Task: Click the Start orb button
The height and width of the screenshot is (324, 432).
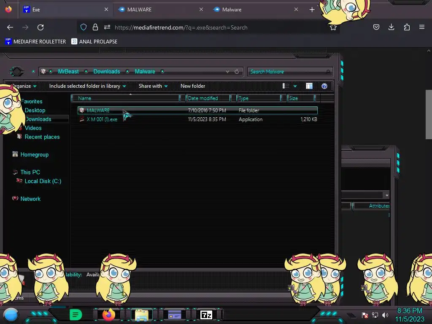Action: [x=11, y=315]
